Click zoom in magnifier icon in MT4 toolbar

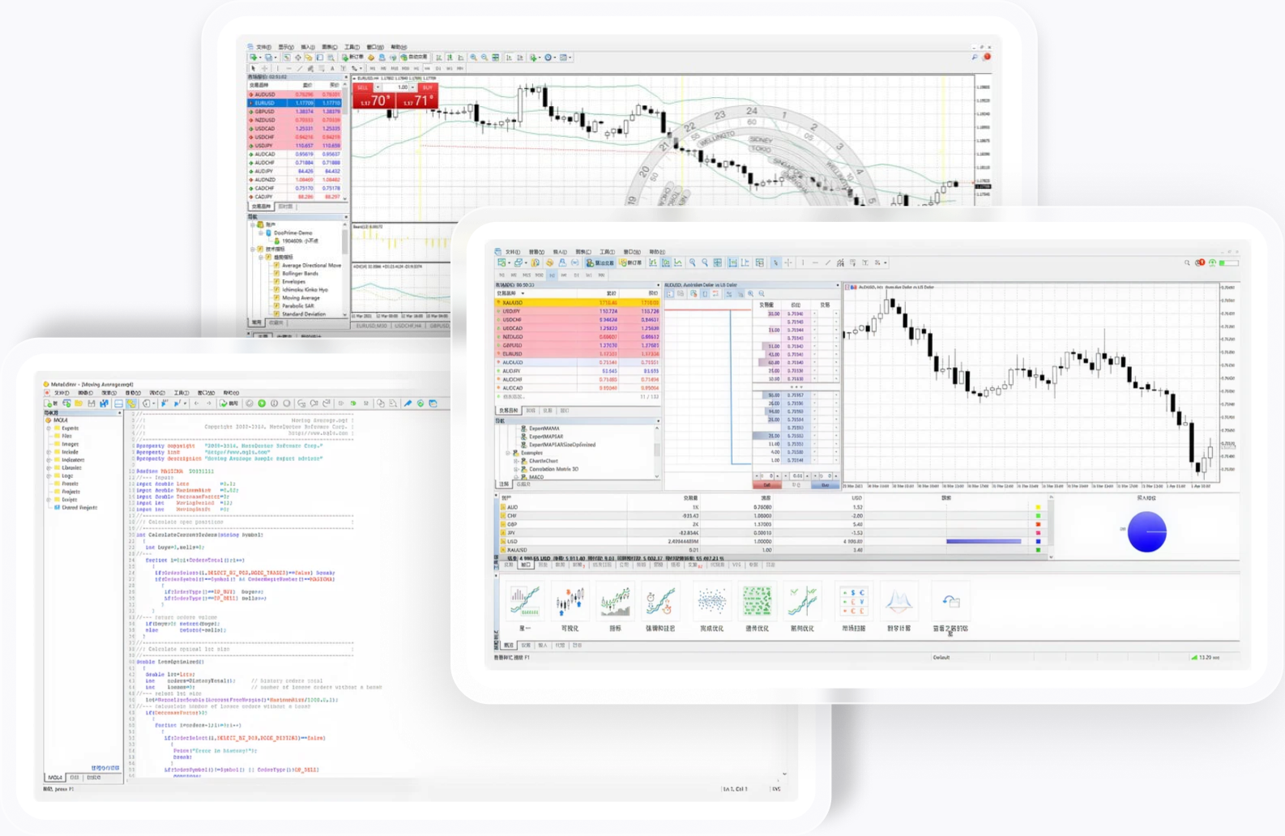(x=474, y=58)
